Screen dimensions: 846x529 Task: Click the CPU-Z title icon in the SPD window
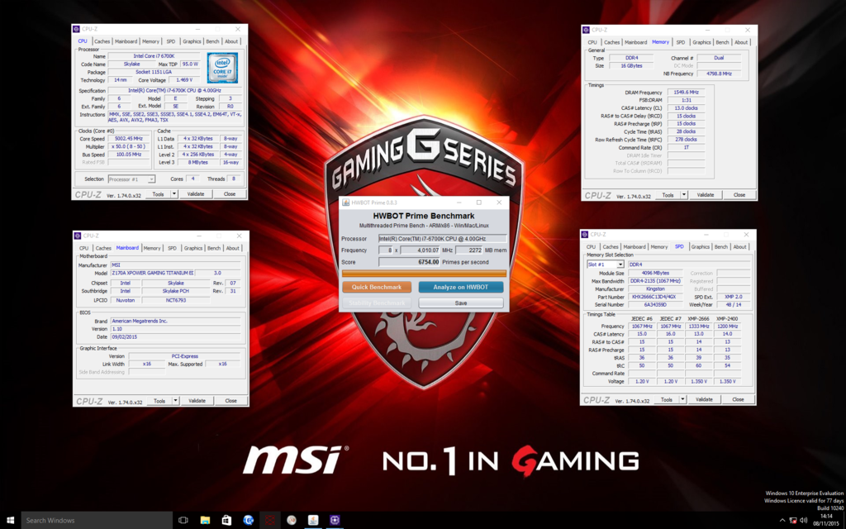click(586, 235)
